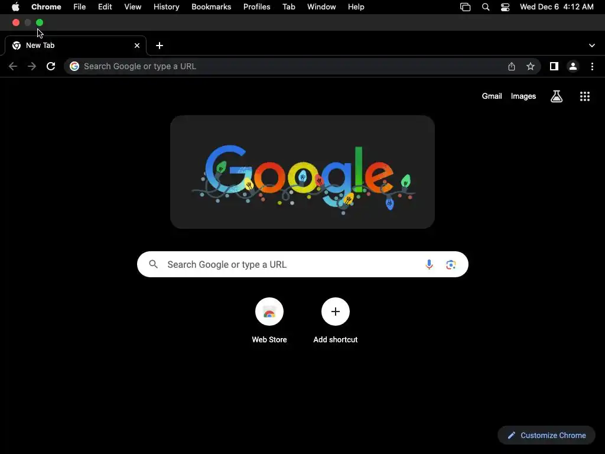Reload the current page
The image size is (605, 454).
pos(51,66)
